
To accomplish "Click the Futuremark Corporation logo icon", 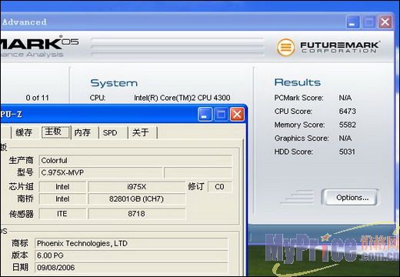I will click(x=285, y=47).
